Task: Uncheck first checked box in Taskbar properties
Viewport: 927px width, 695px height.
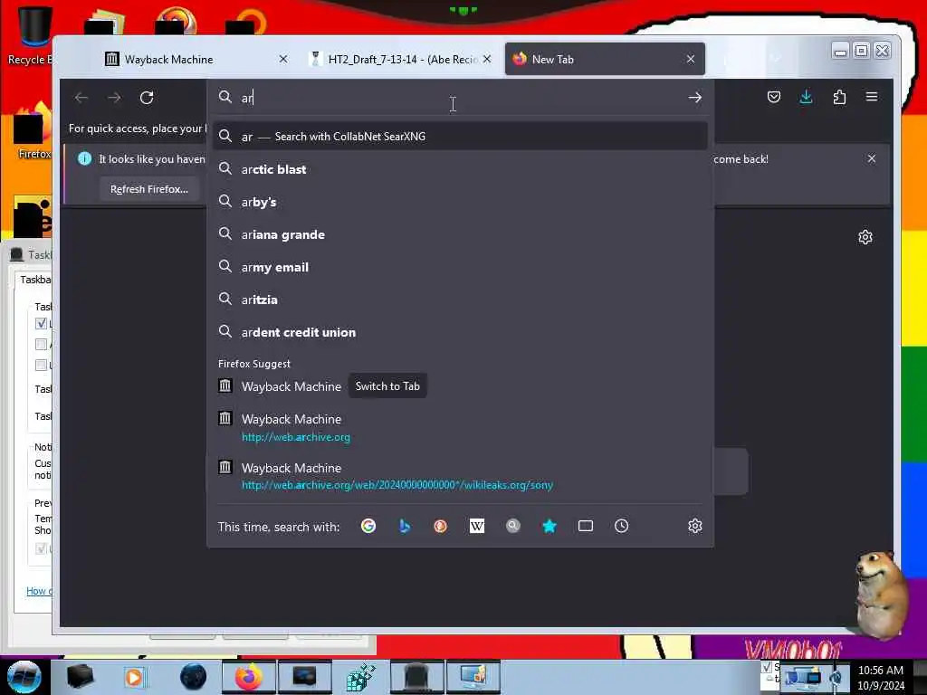Action: tap(41, 323)
